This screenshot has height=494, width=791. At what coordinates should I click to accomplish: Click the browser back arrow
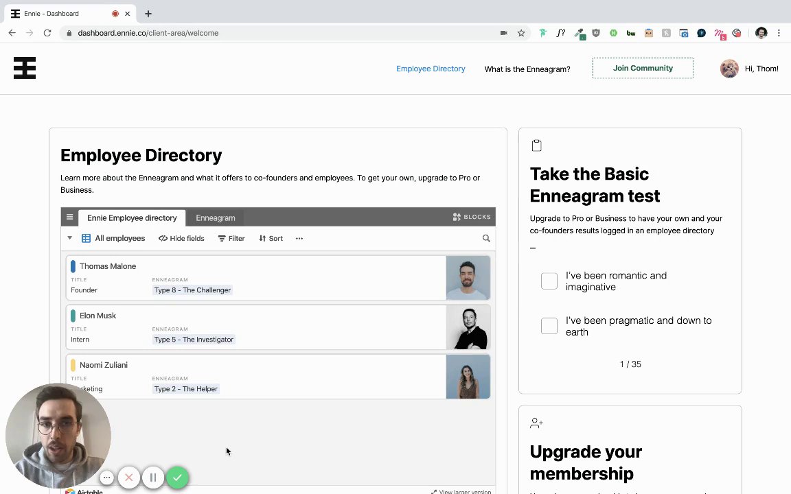coord(12,33)
